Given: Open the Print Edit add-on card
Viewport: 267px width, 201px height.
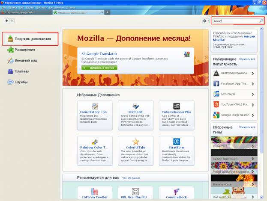Looking at the screenshot, I should coord(135,115).
